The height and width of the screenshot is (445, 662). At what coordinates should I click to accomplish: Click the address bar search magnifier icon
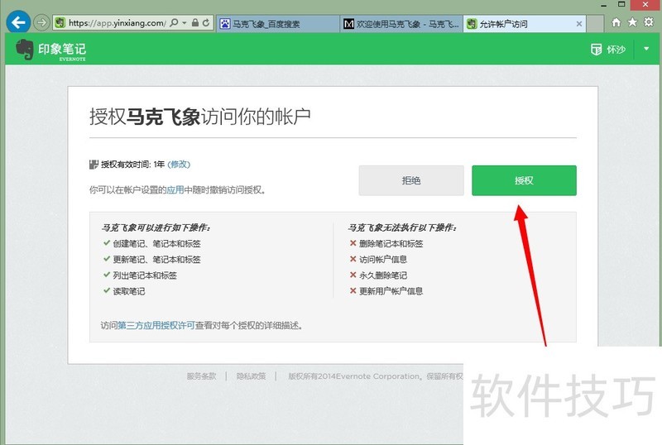(x=174, y=23)
